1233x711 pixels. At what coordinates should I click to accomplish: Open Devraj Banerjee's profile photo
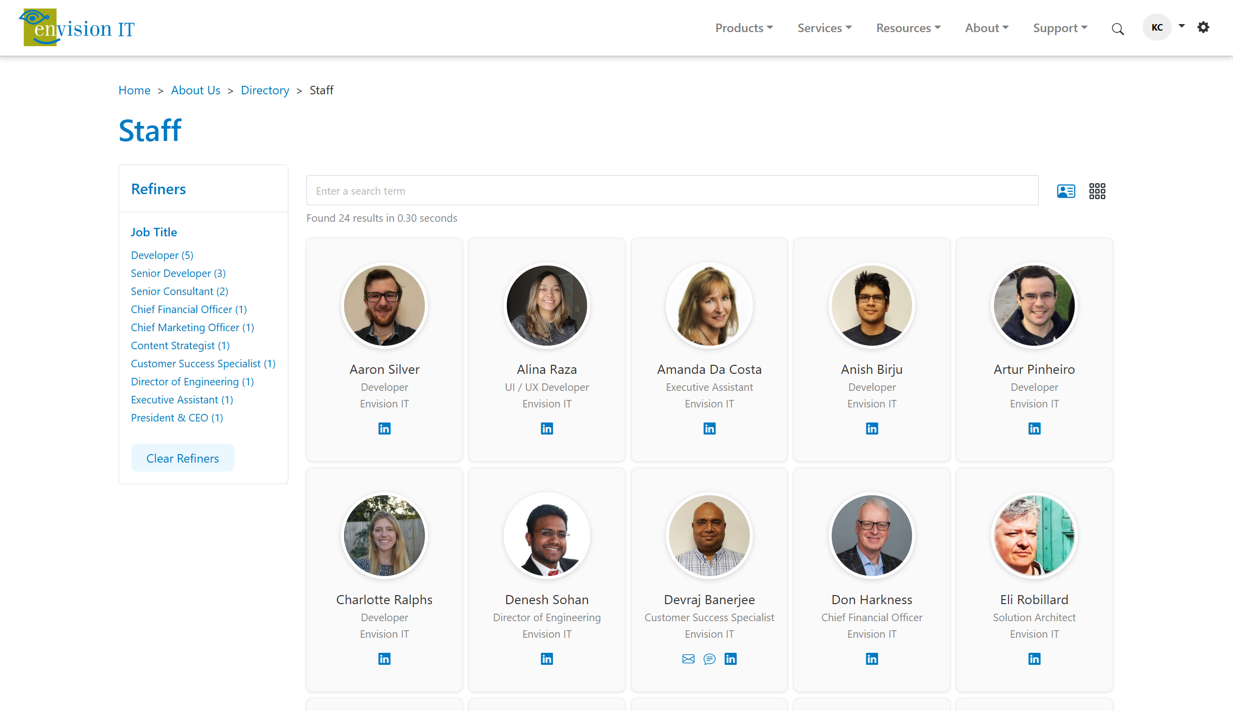(x=709, y=536)
